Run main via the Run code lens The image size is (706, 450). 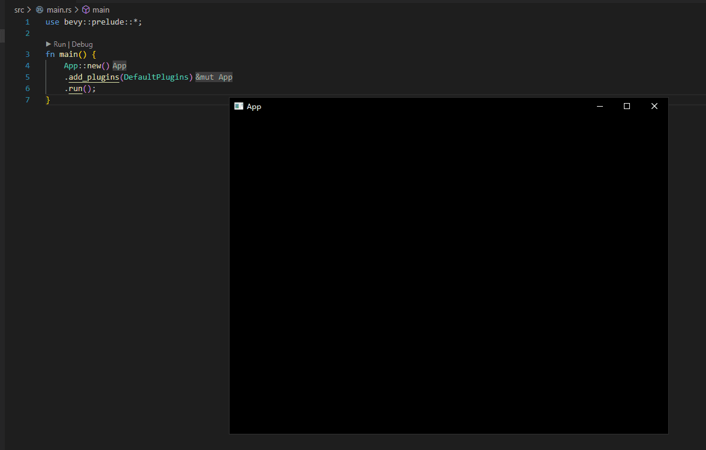[x=59, y=44]
